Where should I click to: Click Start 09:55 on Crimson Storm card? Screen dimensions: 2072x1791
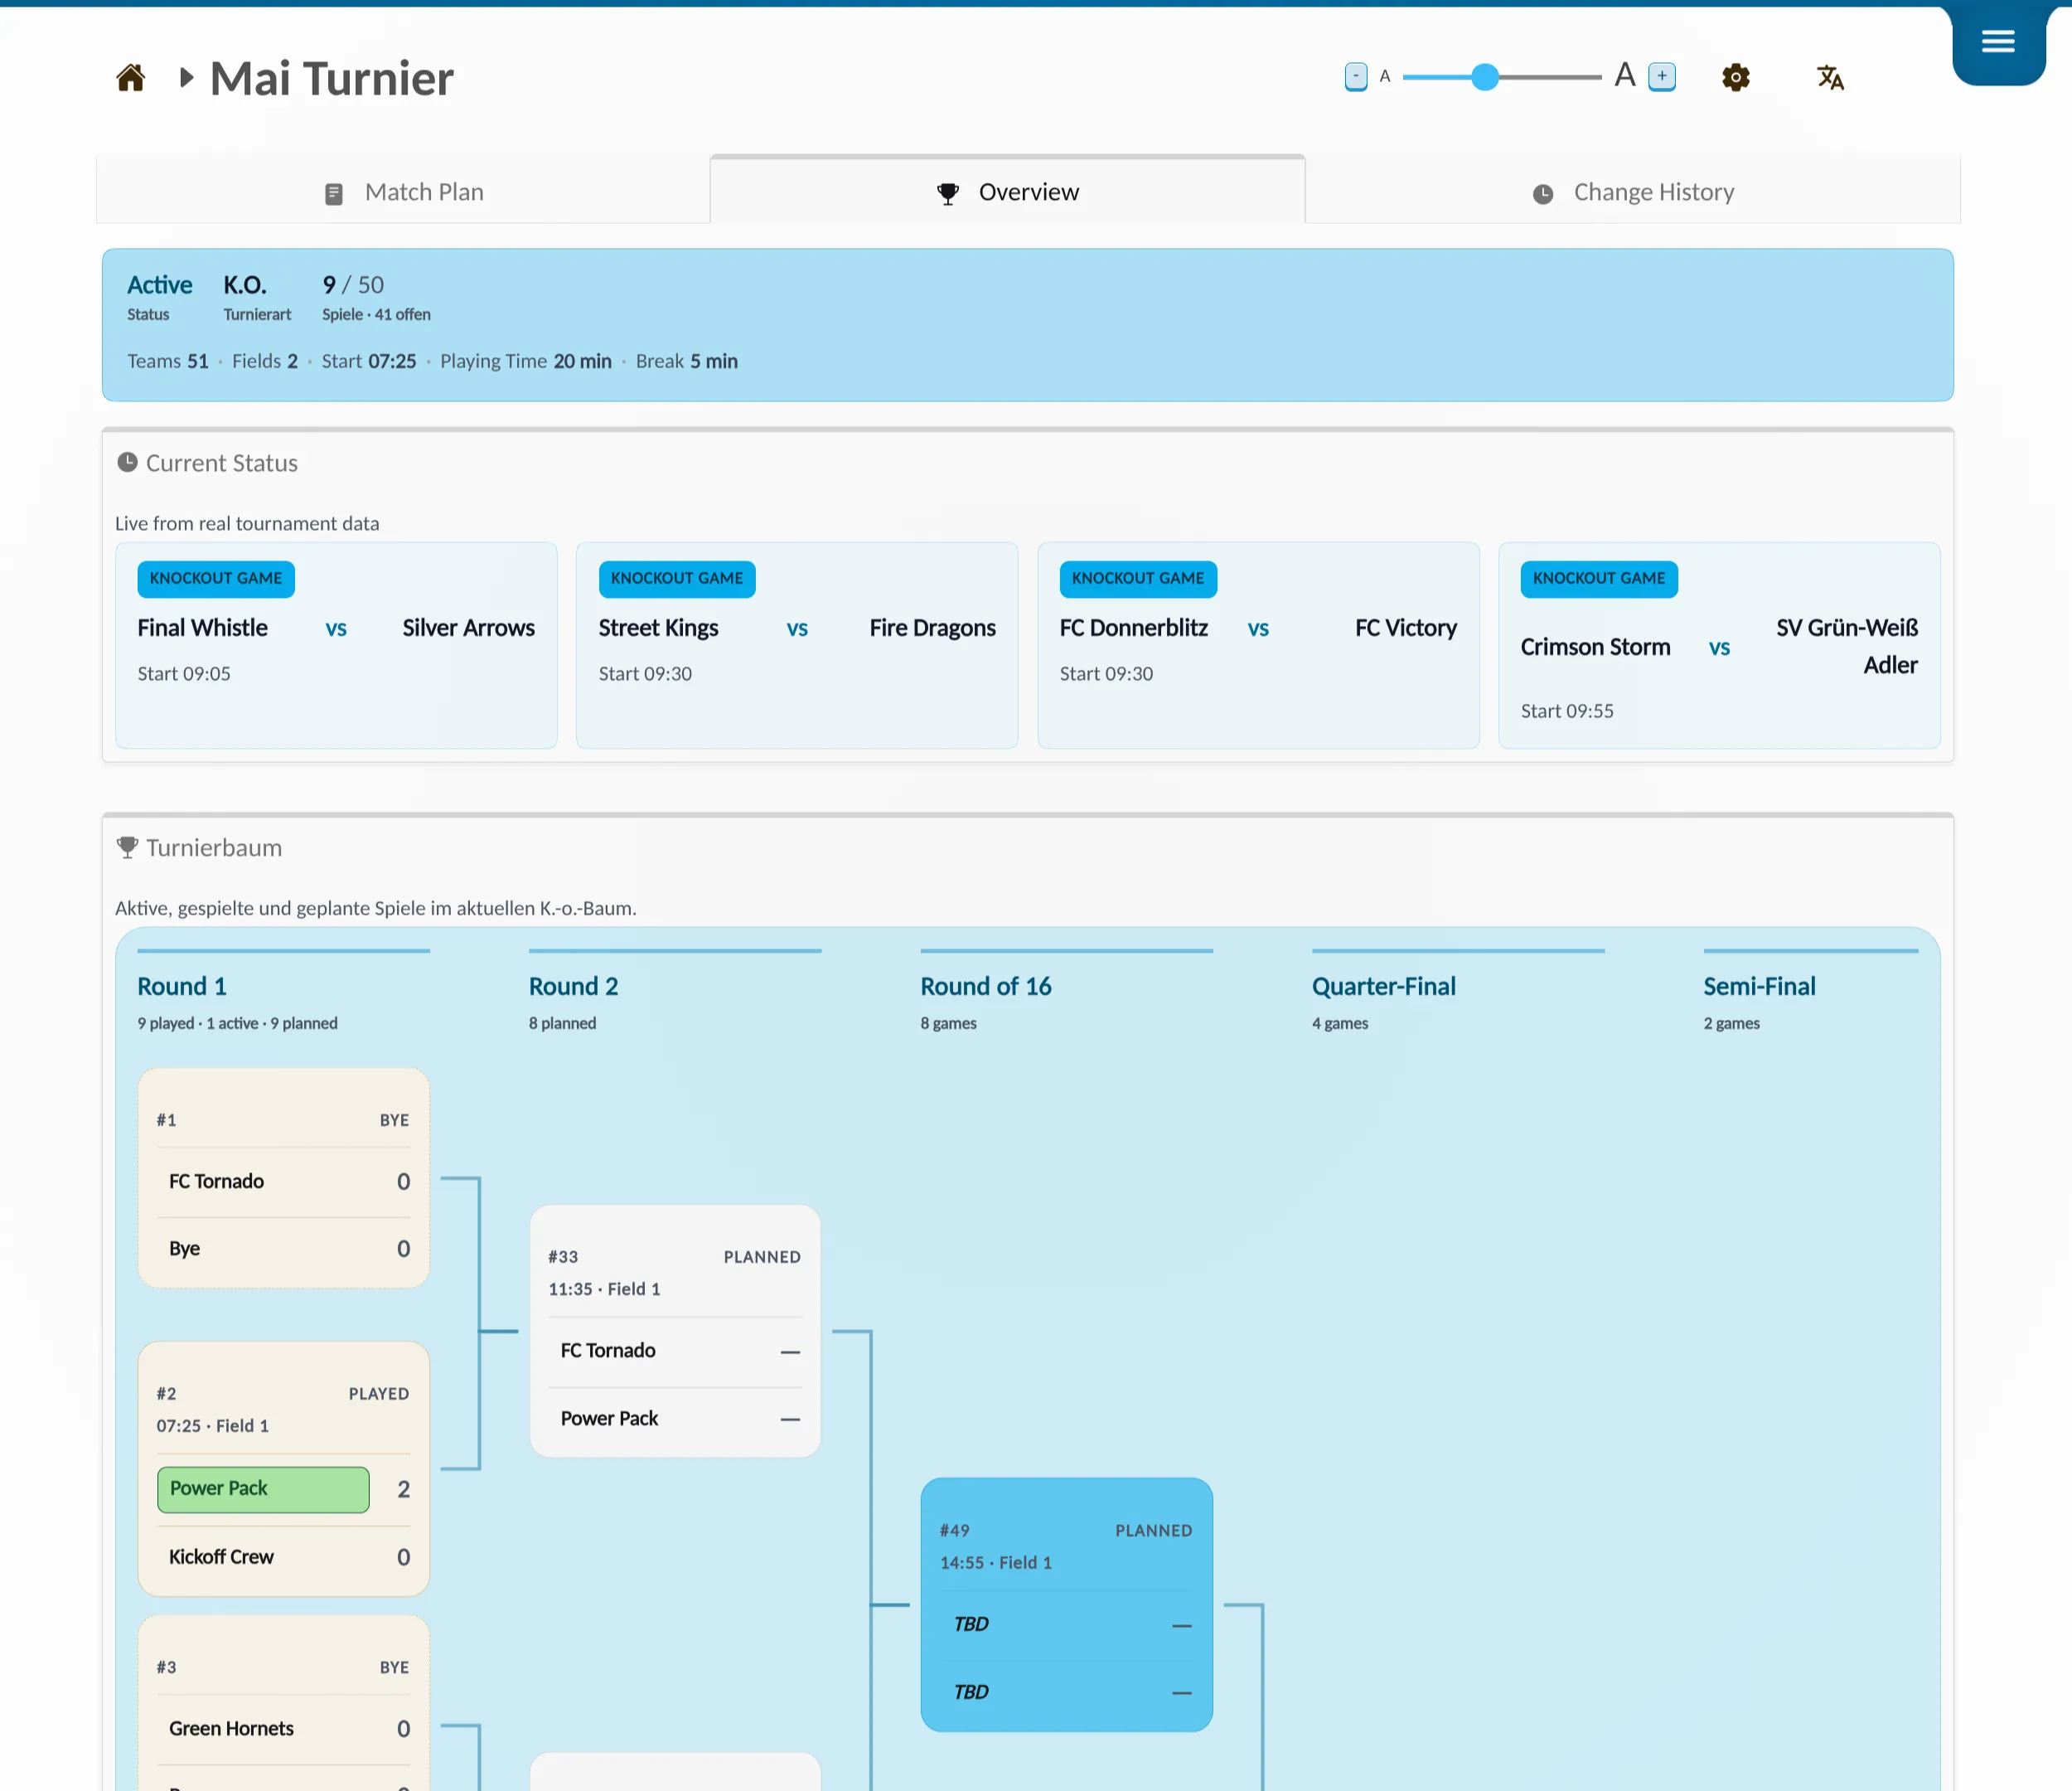[x=1567, y=711]
